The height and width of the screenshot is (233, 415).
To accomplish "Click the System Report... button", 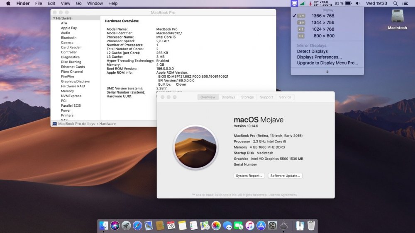I will (249, 176).
